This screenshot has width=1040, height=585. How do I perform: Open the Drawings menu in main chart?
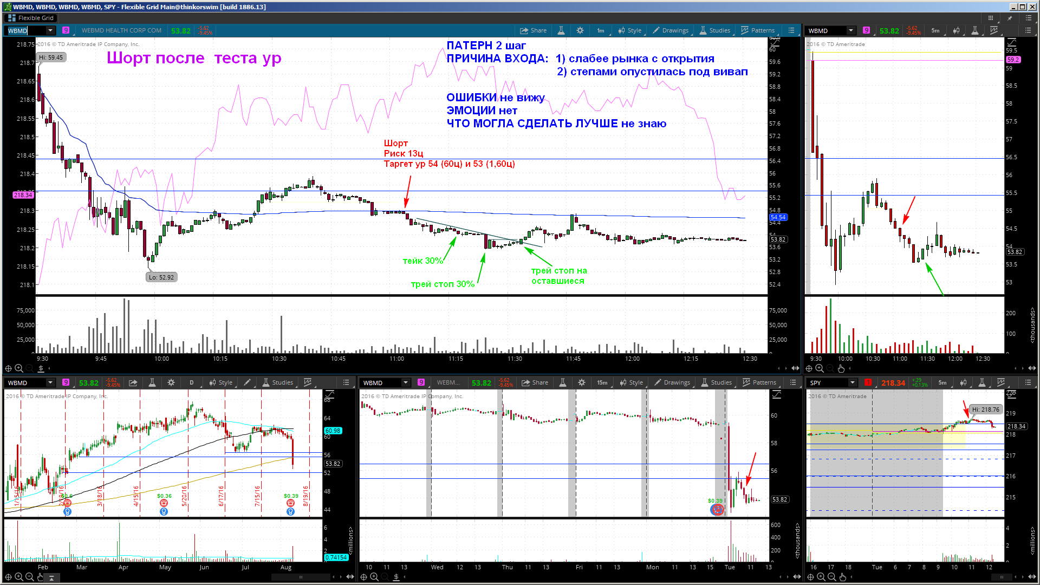coord(671,30)
